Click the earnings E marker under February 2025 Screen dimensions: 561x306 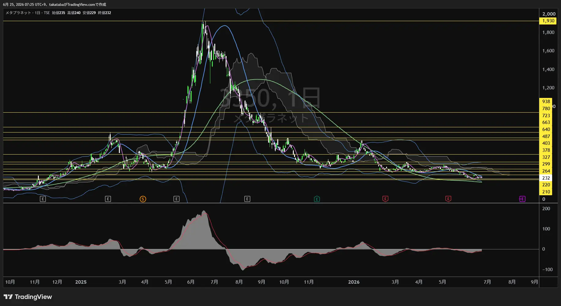click(108, 199)
